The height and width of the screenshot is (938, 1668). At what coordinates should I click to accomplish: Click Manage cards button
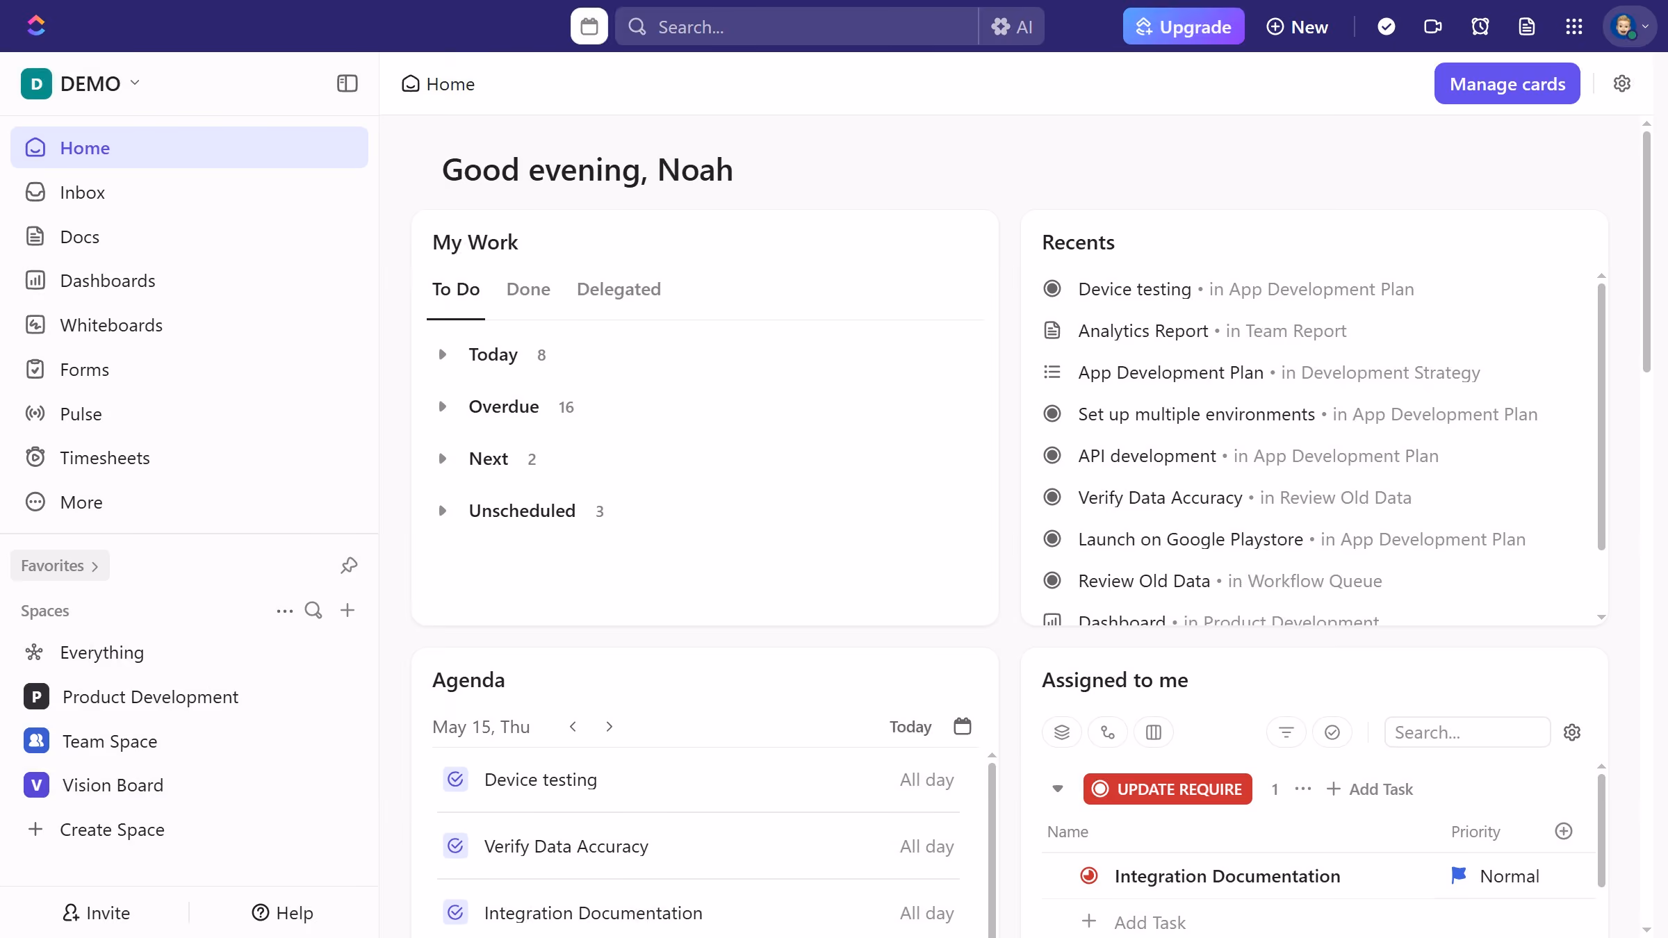click(x=1507, y=83)
